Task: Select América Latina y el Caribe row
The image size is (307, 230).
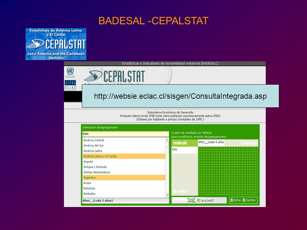Action: pos(124,156)
